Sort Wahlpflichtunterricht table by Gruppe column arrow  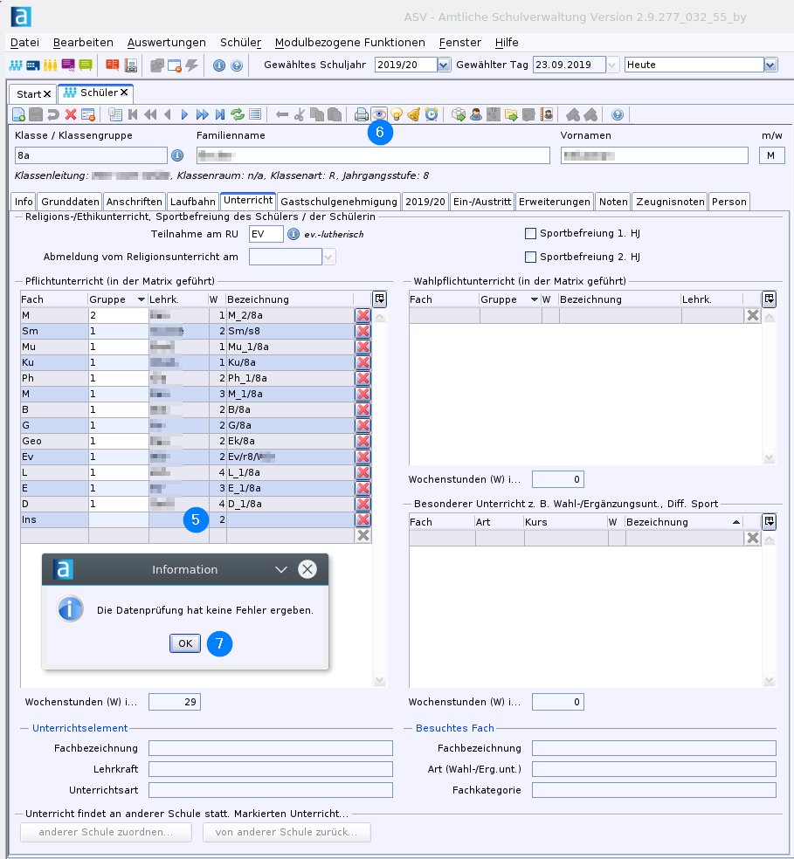pyautogui.click(x=534, y=299)
